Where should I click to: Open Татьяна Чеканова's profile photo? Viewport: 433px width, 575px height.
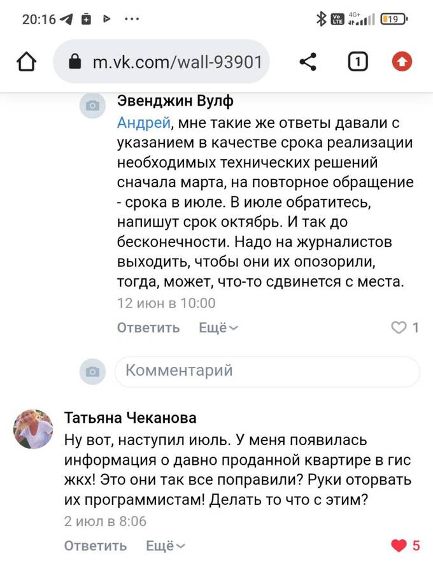33,429
